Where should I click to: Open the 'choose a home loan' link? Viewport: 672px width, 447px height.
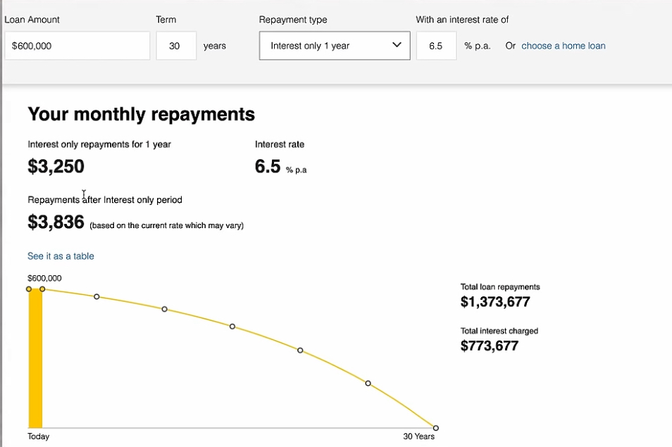click(563, 46)
